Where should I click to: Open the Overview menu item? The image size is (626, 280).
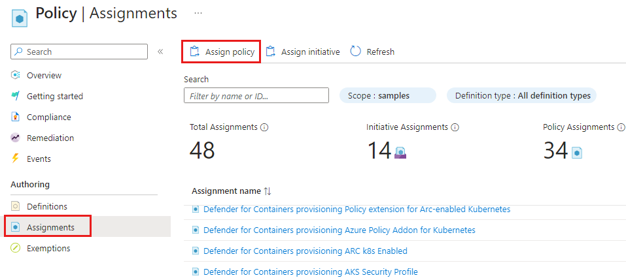pos(44,75)
